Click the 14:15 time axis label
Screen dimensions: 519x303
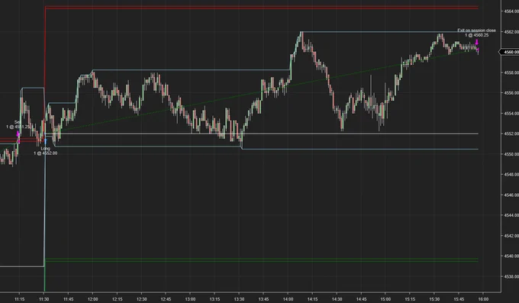tap(312, 299)
